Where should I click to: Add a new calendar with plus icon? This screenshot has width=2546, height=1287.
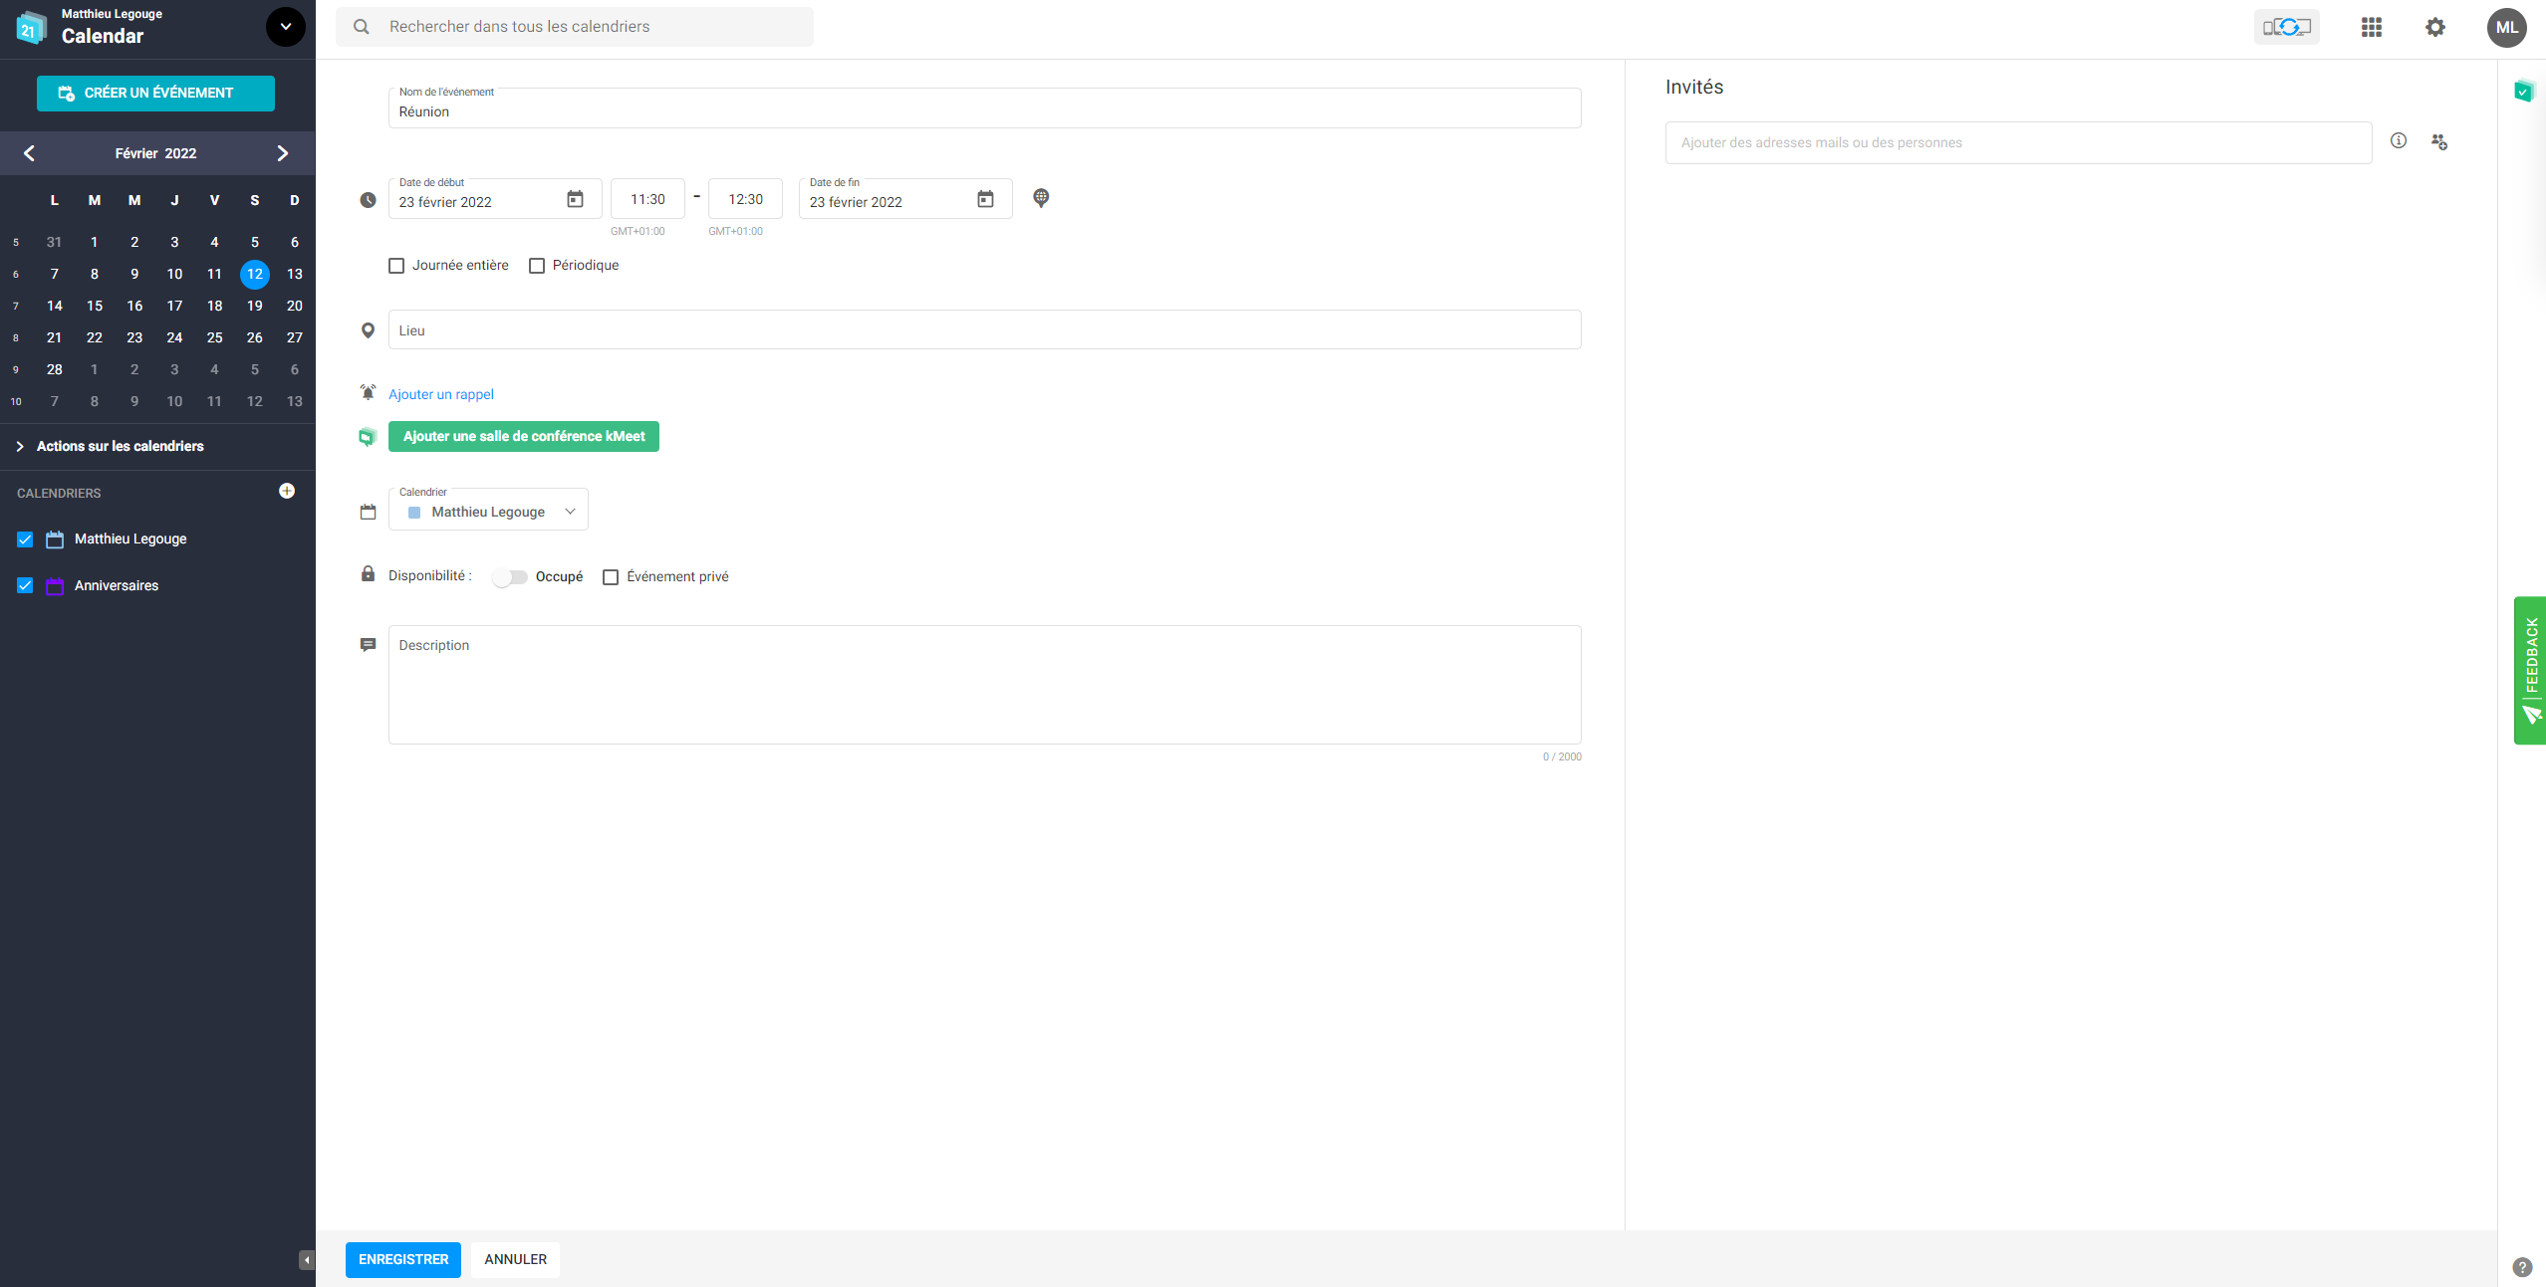tap(287, 491)
